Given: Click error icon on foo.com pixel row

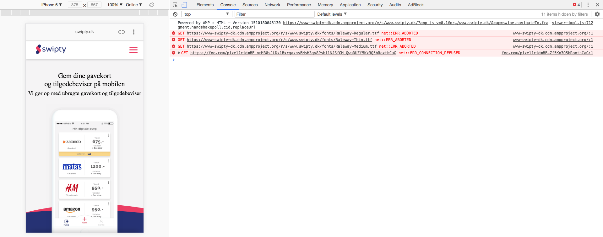Looking at the screenshot, I should (x=173, y=53).
